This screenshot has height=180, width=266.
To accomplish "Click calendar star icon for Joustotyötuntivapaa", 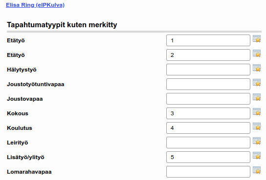I will (257, 82).
